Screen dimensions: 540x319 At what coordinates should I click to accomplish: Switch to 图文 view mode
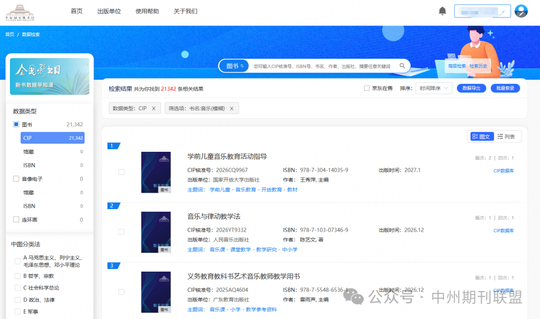point(482,136)
